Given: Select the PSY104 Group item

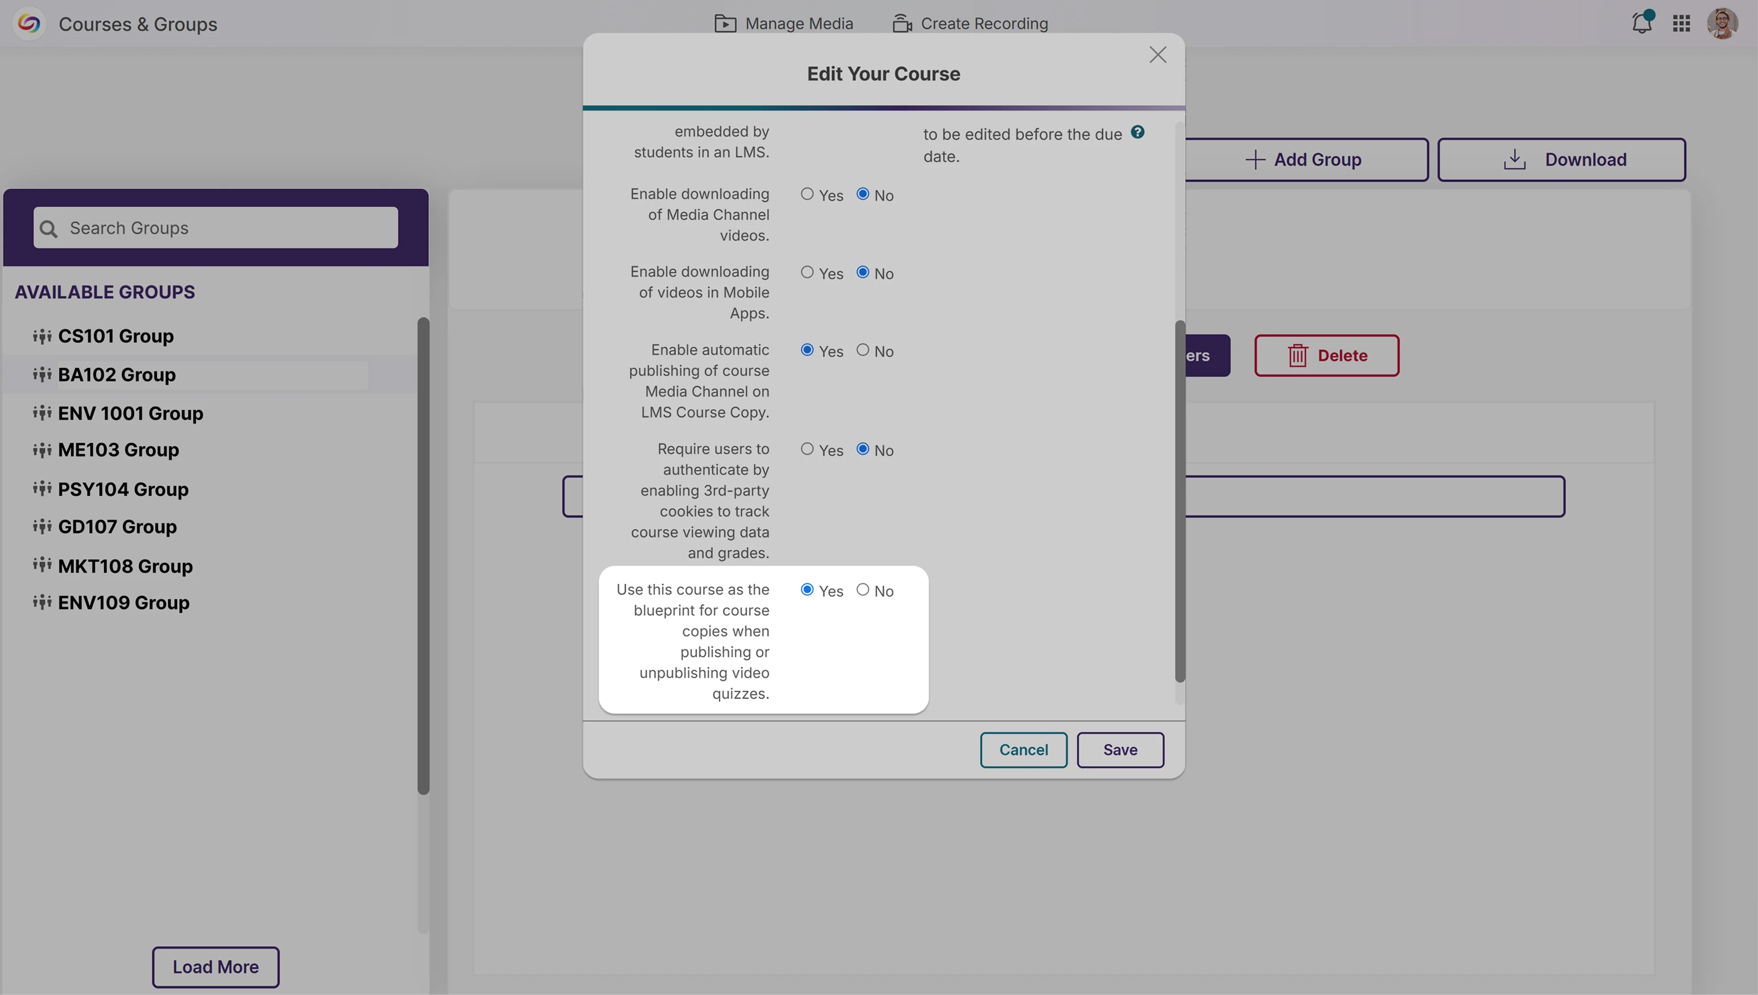Looking at the screenshot, I should click(123, 489).
